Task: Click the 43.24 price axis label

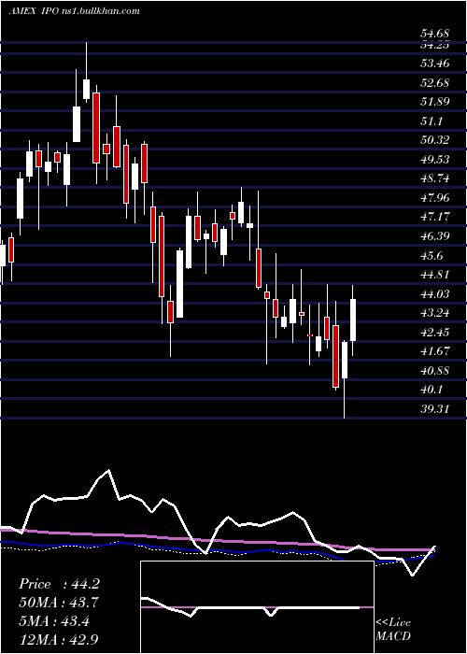Action: click(x=435, y=313)
